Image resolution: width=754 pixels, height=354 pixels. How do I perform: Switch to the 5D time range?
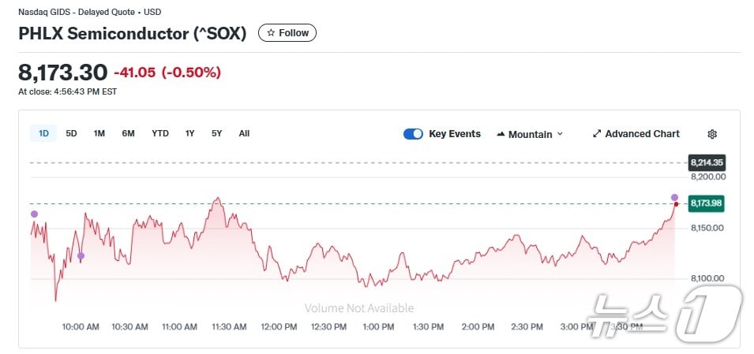pos(71,133)
